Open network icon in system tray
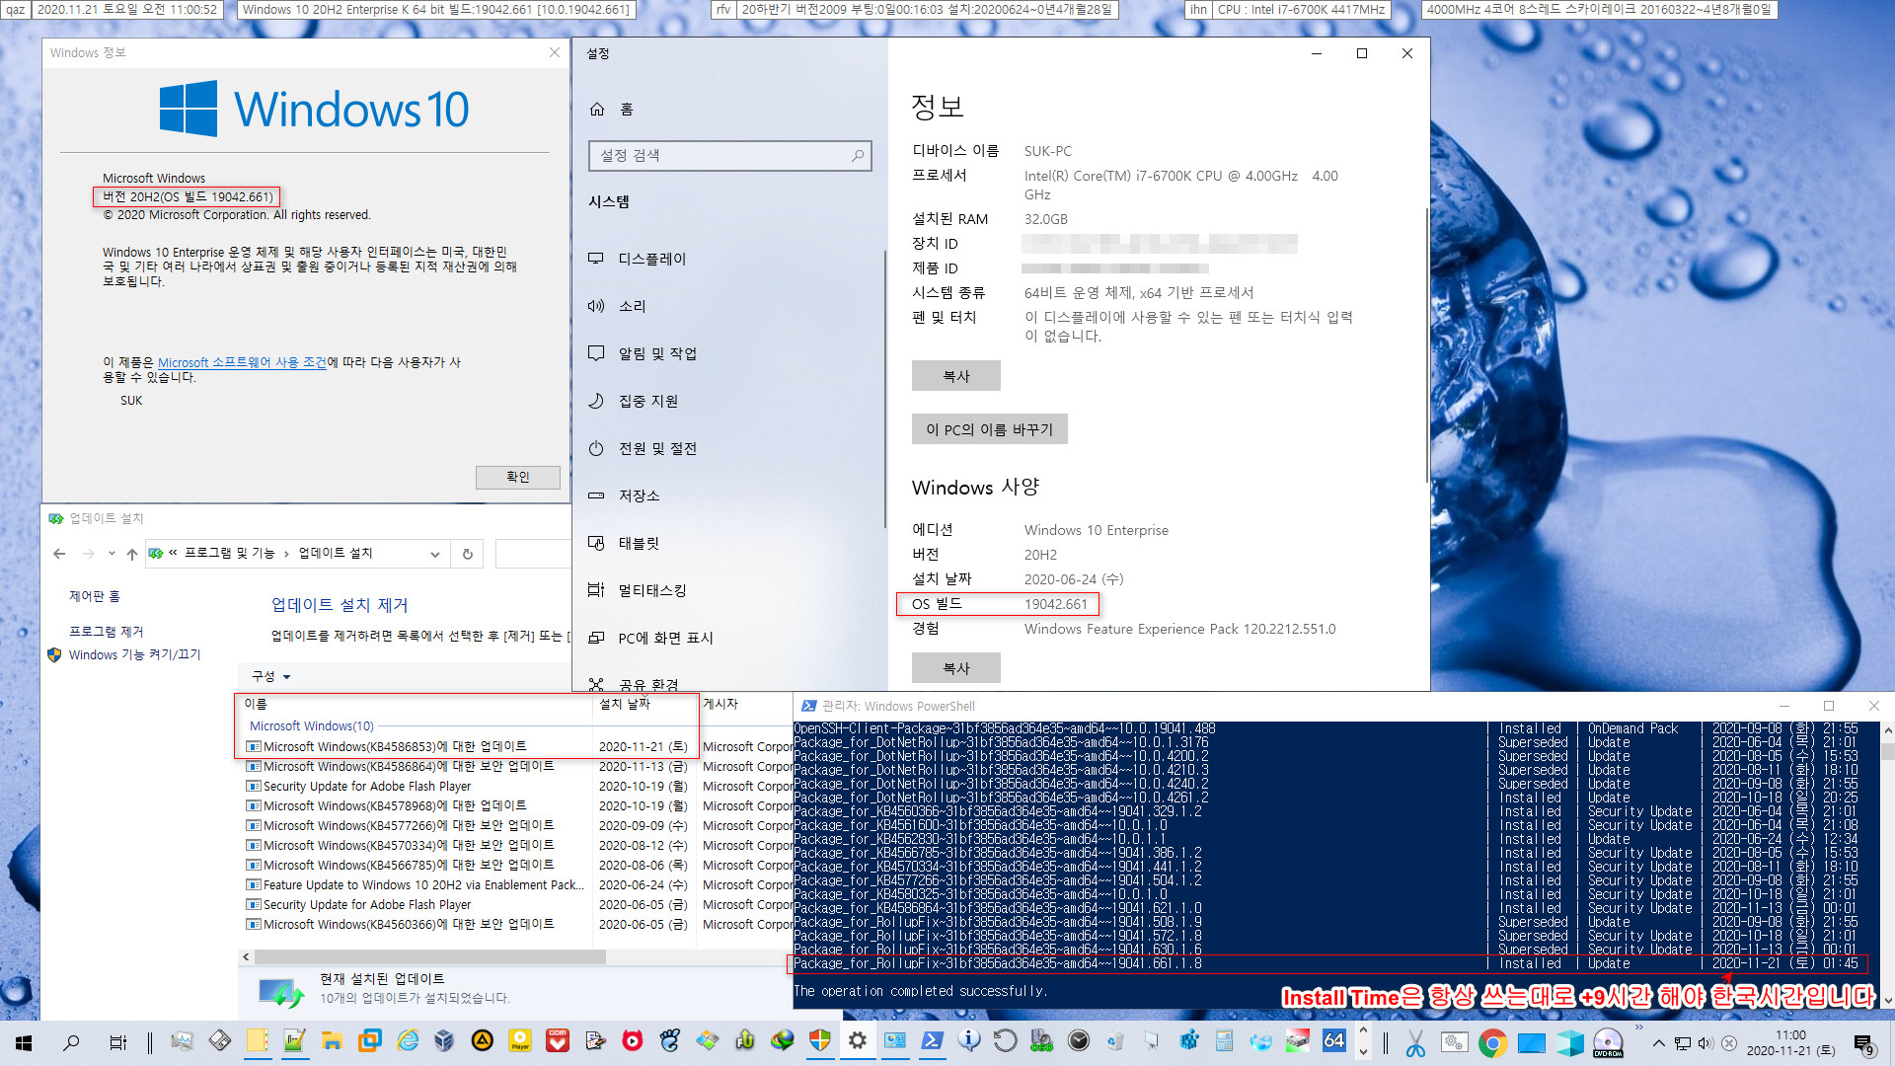 pos(1683,1043)
